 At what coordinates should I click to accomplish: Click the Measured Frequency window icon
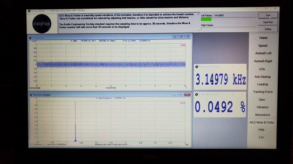[197, 67]
